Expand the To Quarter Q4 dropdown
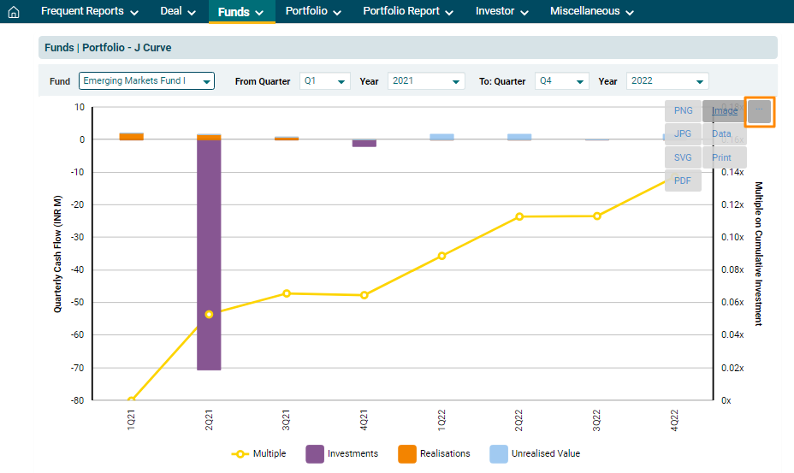Screen dimensions: 794x473 tap(561, 81)
